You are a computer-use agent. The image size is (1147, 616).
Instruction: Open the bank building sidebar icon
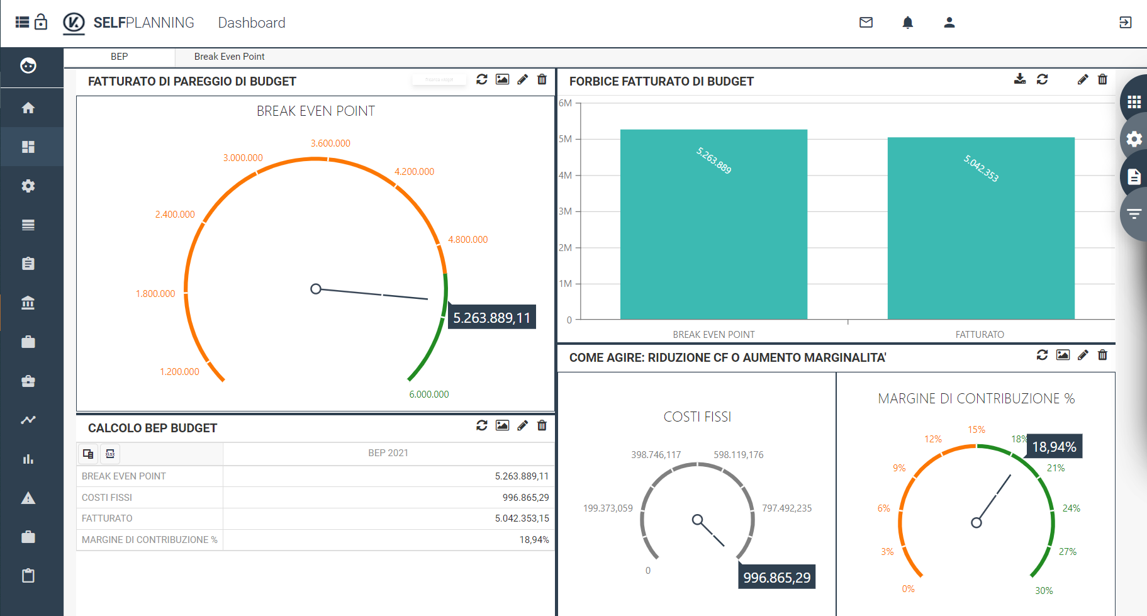coord(28,303)
